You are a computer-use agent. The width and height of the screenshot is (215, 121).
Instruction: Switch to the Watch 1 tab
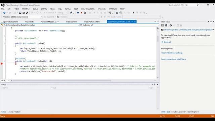click(x=18, y=112)
